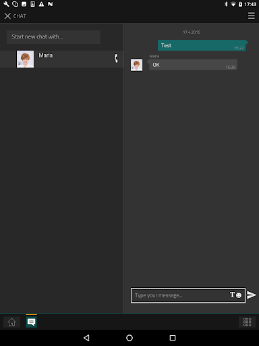Viewport: 259px width, 346px height.
Task: Tap the Android home circle button
Action: pyautogui.click(x=129, y=338)
